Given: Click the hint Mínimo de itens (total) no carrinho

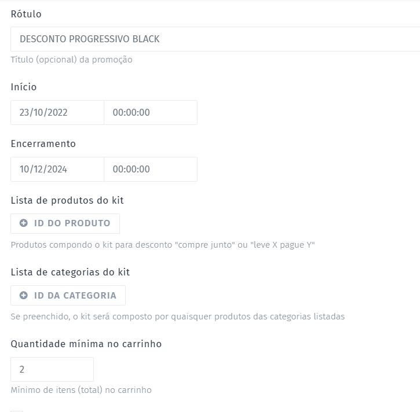Looking at the screenshot, I should tap(81, 390).
